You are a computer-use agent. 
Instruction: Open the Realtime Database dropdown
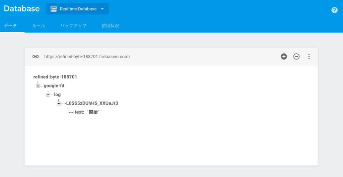pos(77,9)
